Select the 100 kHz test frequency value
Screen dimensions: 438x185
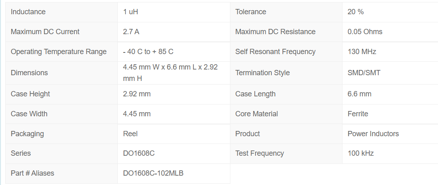(361, 153)
